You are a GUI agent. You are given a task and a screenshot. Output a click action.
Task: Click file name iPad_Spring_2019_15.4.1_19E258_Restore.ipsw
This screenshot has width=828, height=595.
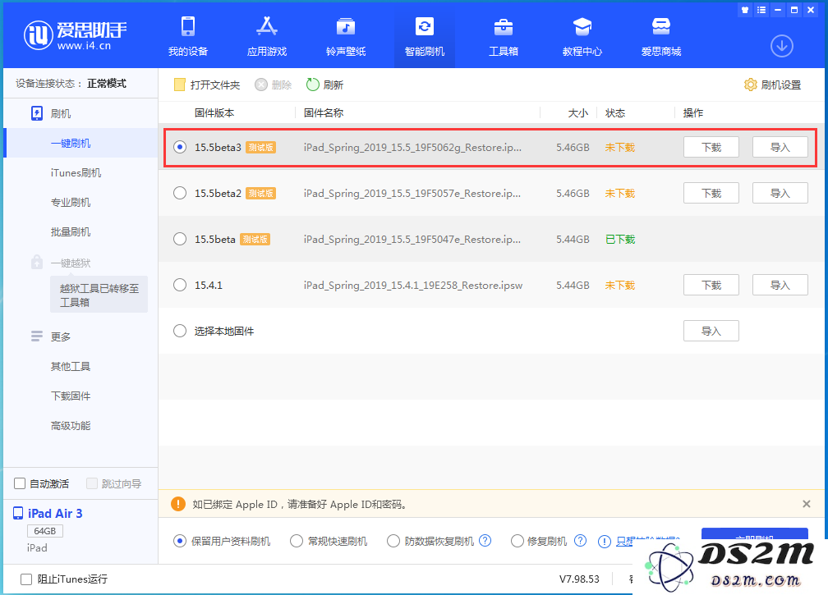[x=413, y=285]
